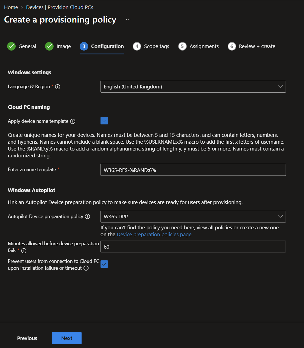Open Device preparation policies page link

154,235
